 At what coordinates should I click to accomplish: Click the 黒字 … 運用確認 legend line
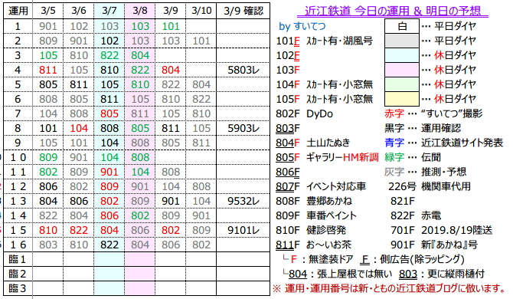[x=423, y=128]
